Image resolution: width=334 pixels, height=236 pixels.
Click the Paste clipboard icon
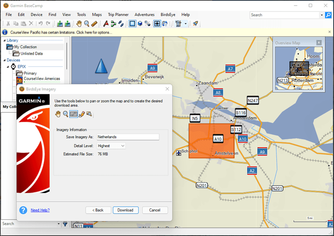[x=24, y=24]
